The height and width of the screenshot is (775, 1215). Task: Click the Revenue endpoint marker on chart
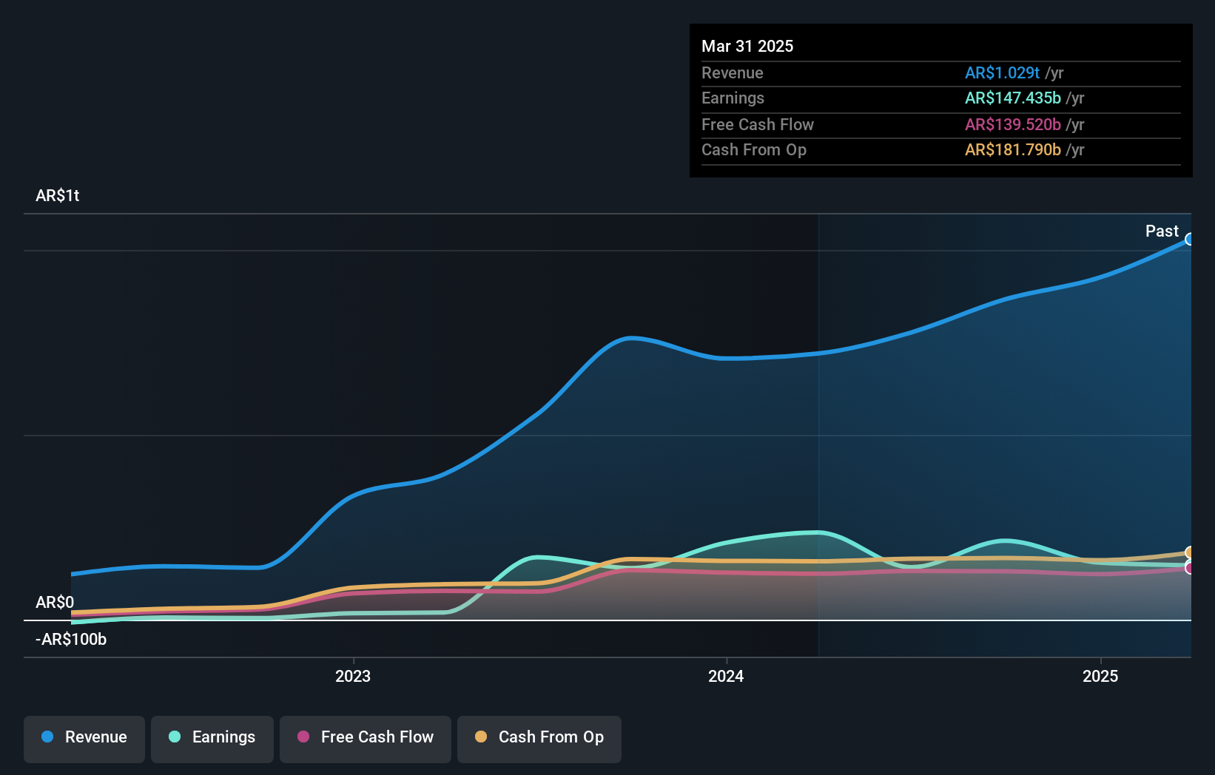coord(1190,239)
